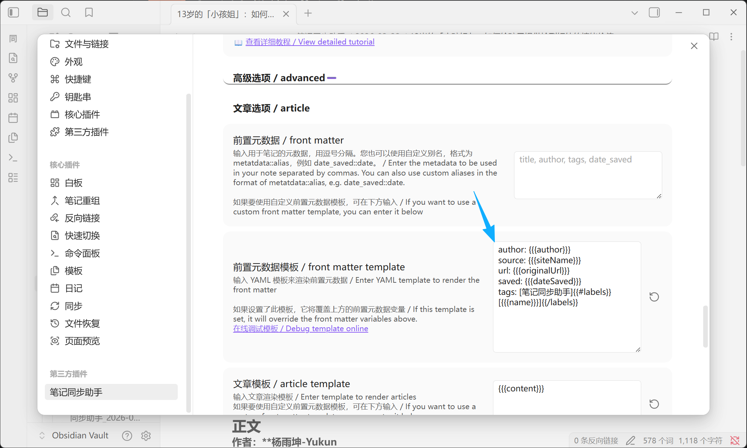Image resolution: width=747 pixels, height=448 pixels.
Task: Open graph view ribbon icon
Action: point(13,78)
